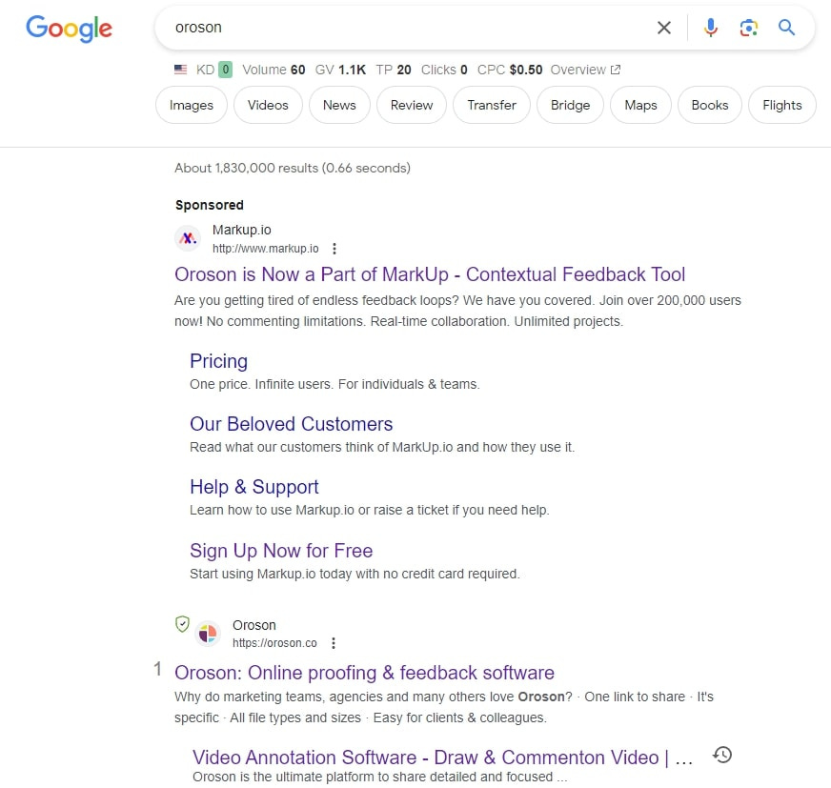Image resolution: width=831 pixels, height=788 pixels.
Task: Select the Transfer filter chip
Action: (492, 105)
